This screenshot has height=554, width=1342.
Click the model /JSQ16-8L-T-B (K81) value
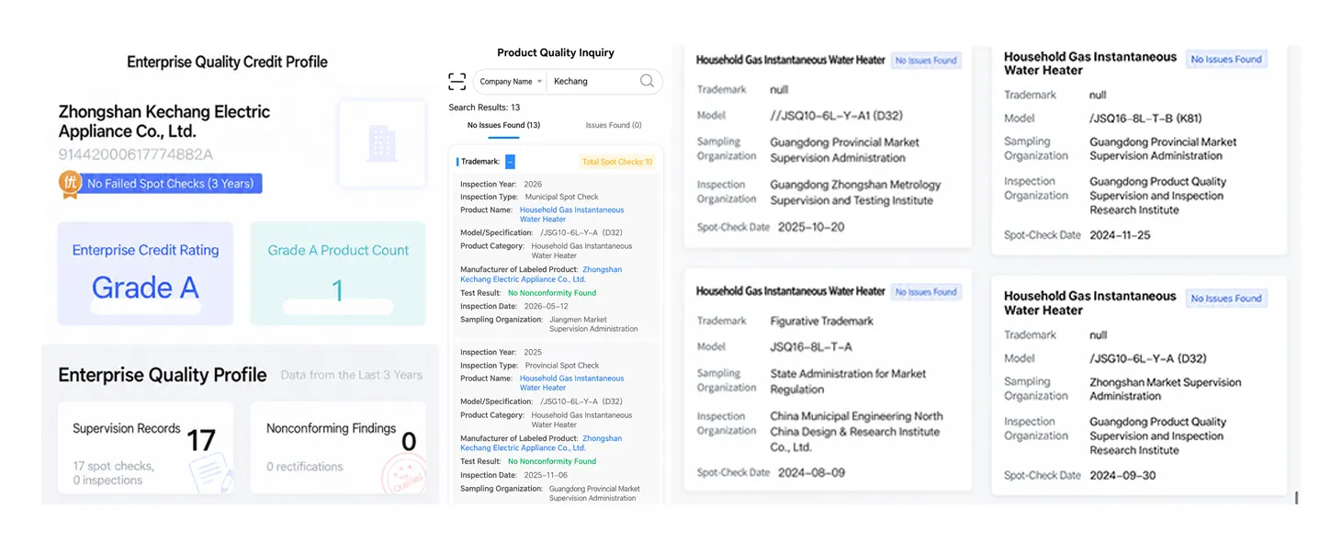[1145, 118]
